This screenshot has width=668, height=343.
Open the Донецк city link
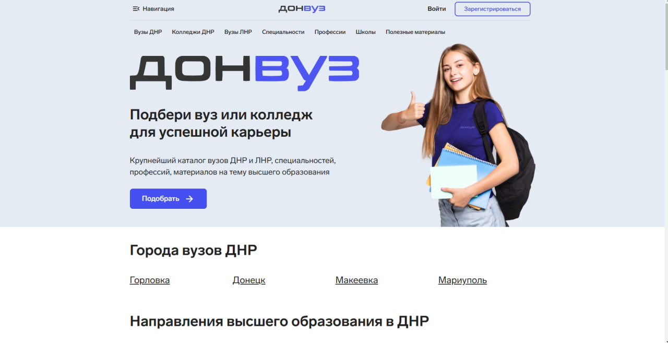pyautogui.click(x=249, y=280)
